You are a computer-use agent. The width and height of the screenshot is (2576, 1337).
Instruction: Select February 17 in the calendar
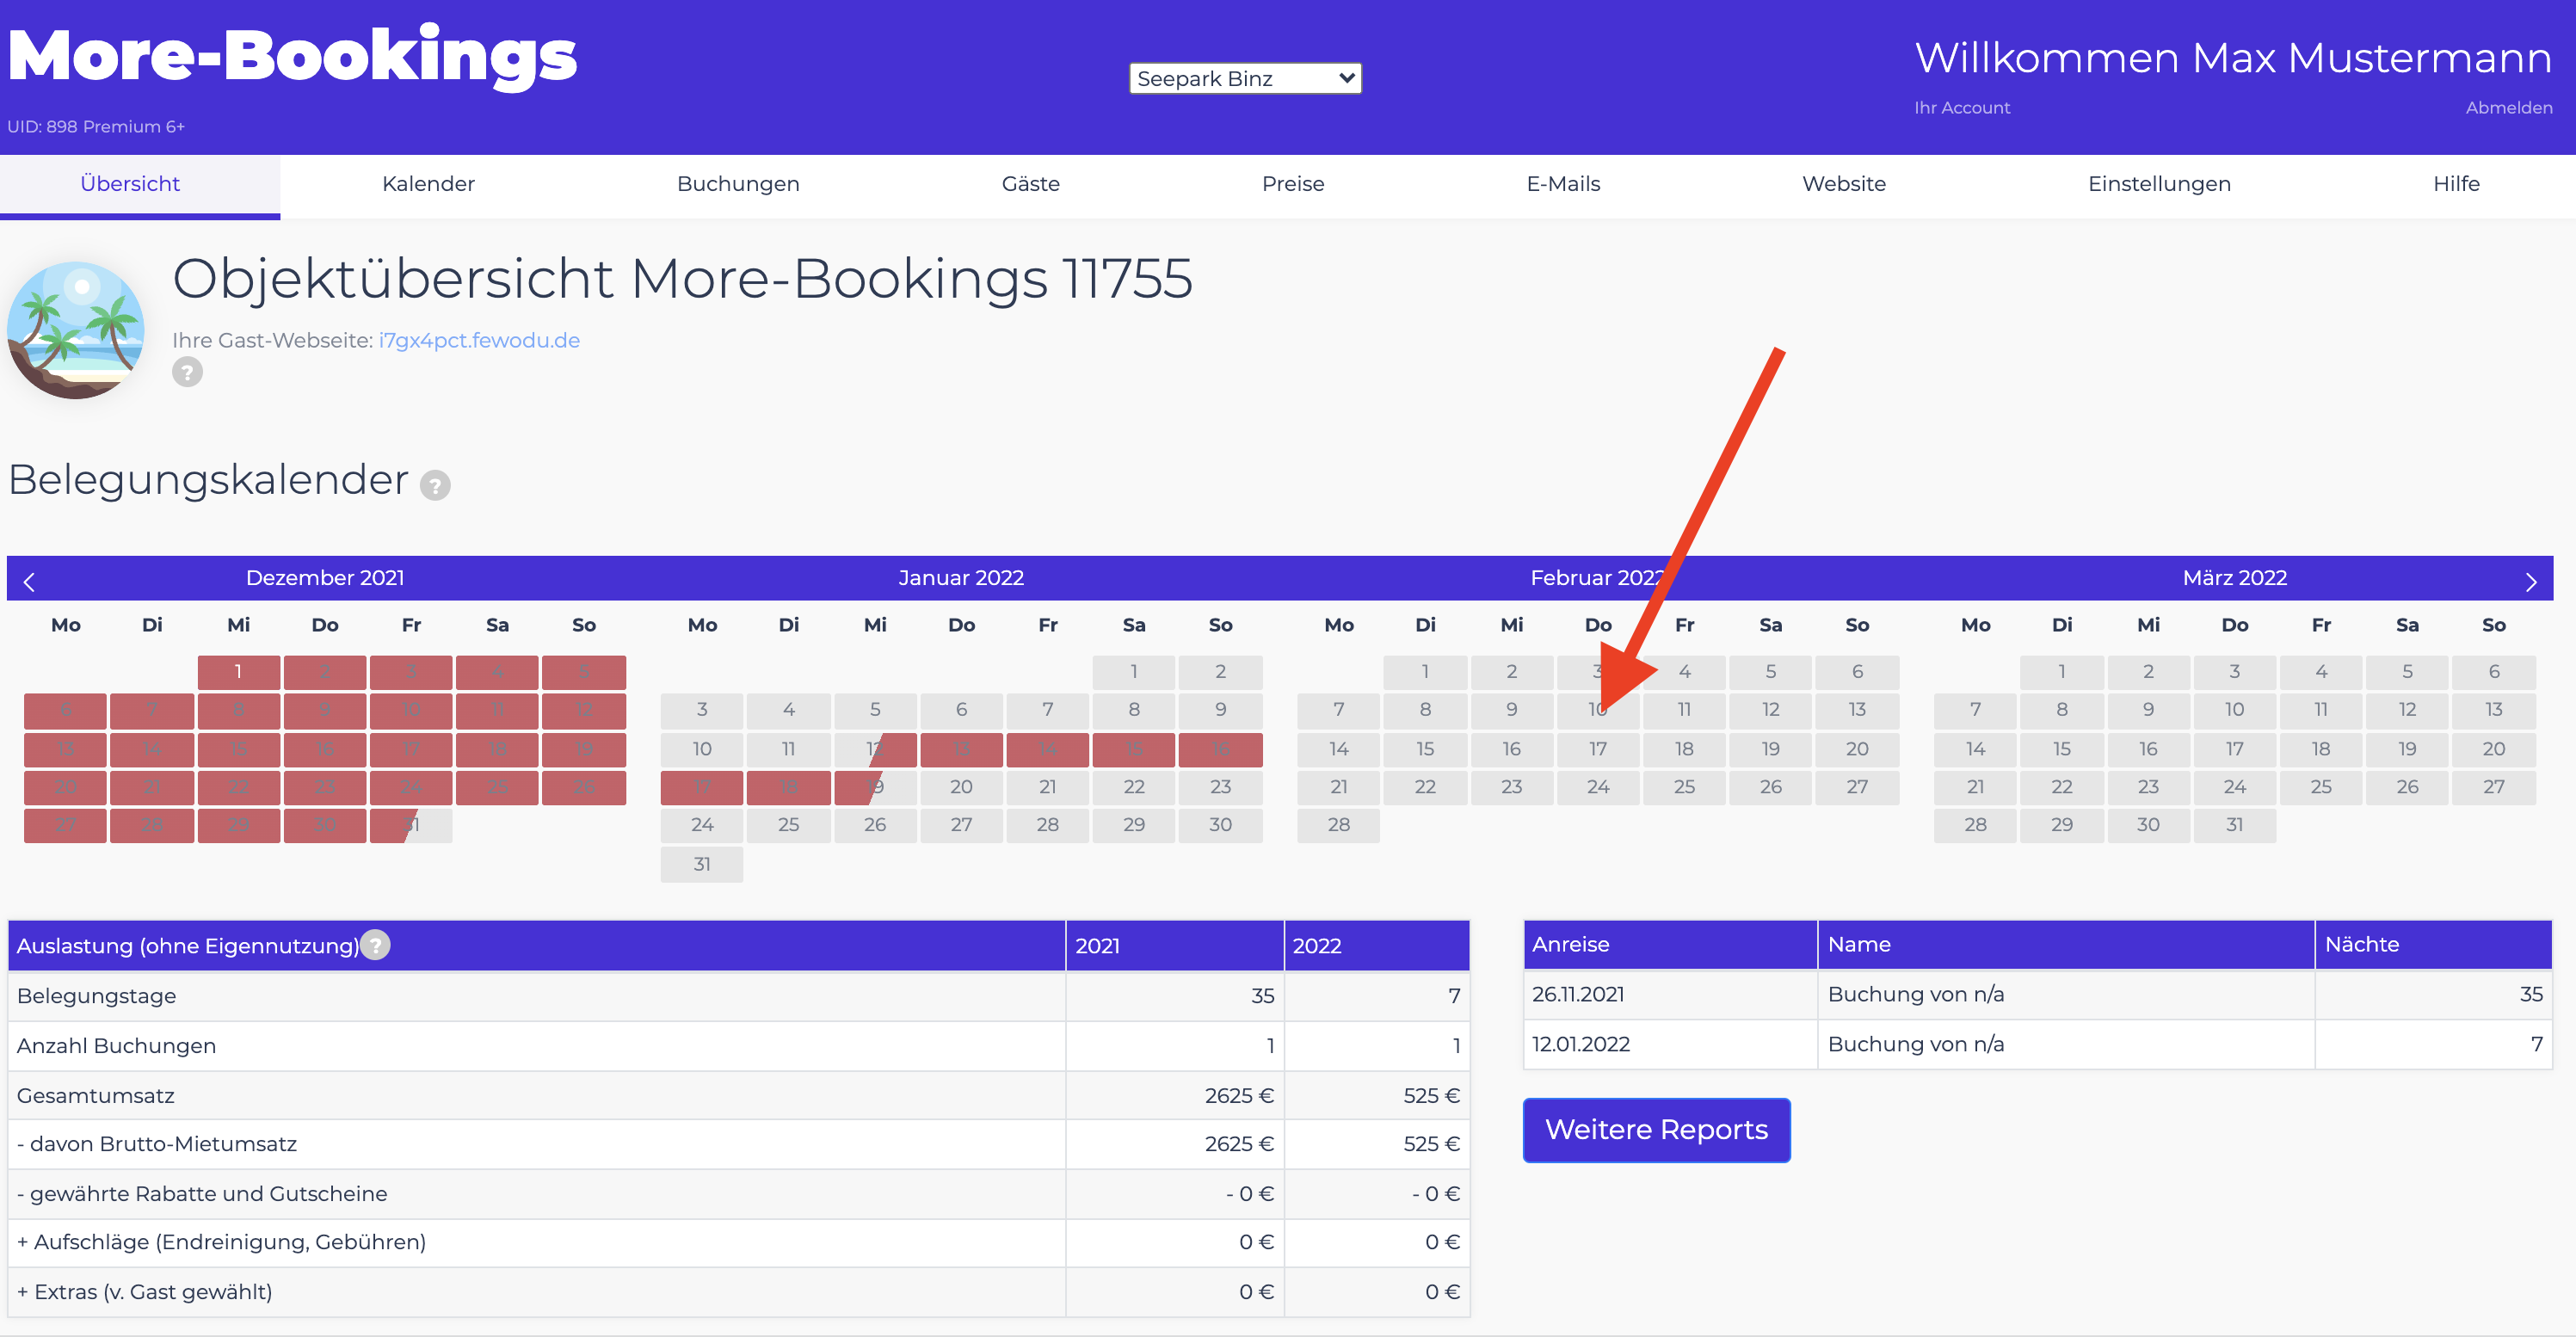[1597, 748]
